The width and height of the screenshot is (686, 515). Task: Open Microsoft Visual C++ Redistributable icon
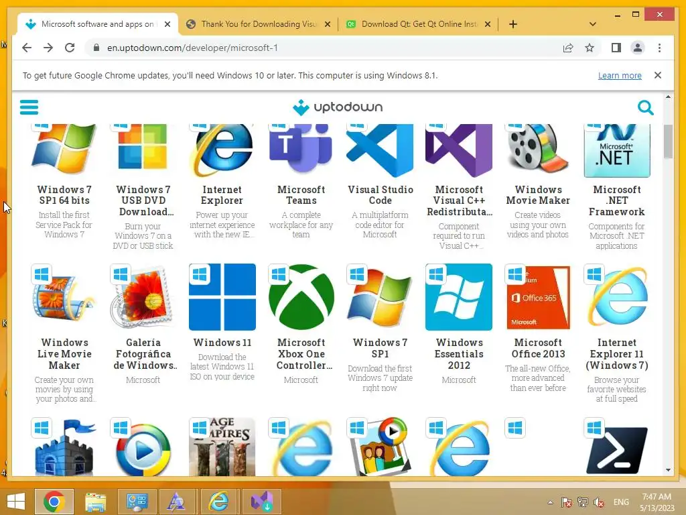459,151
